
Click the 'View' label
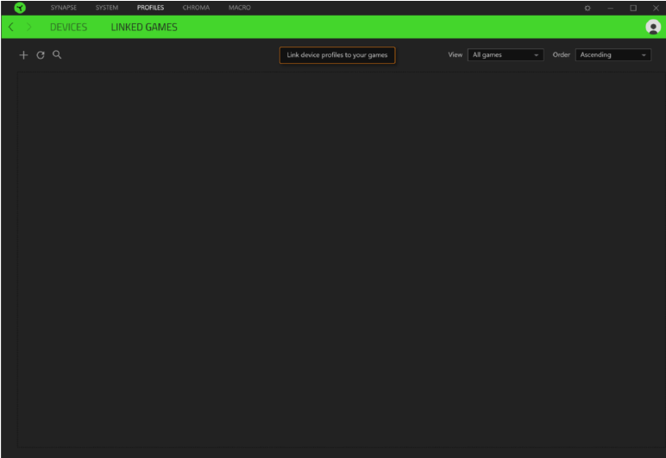(455, 54)
